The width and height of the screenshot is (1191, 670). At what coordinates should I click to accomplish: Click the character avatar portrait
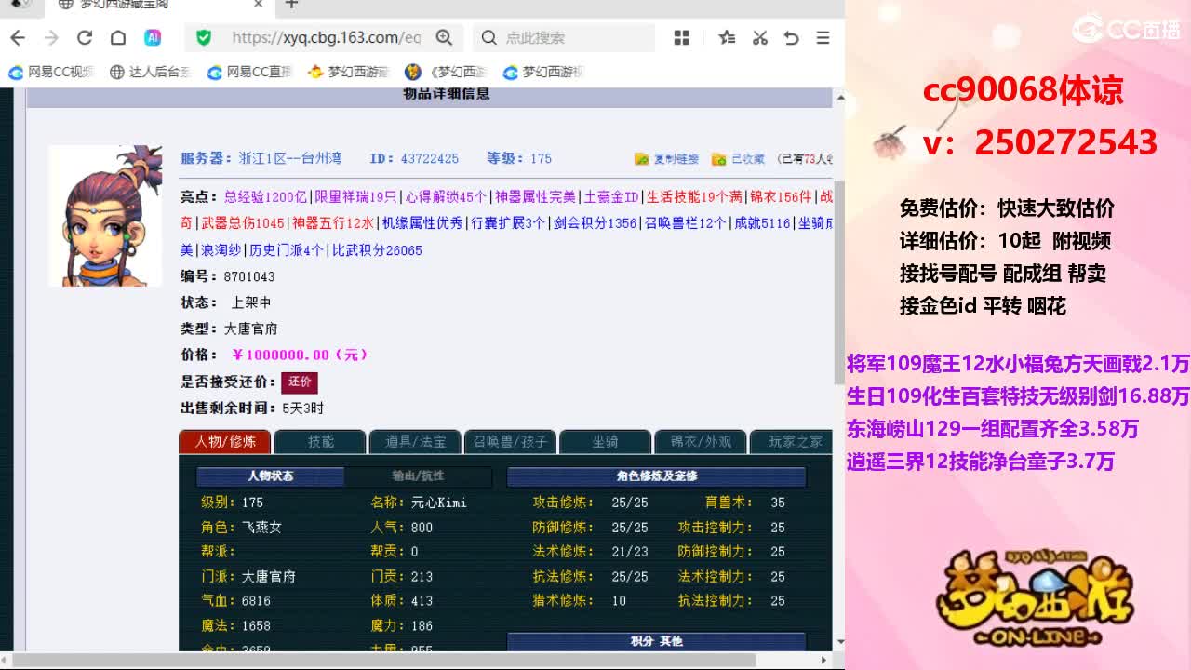coord(105,216)
